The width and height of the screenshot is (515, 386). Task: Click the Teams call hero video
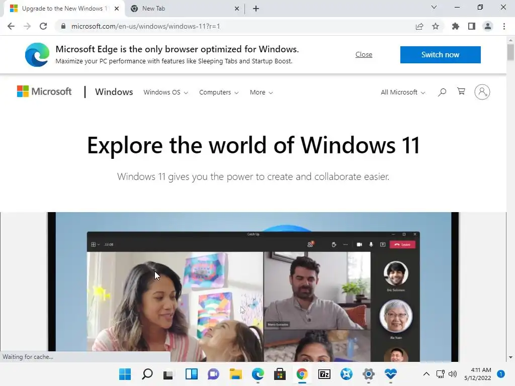pos(253,287)
